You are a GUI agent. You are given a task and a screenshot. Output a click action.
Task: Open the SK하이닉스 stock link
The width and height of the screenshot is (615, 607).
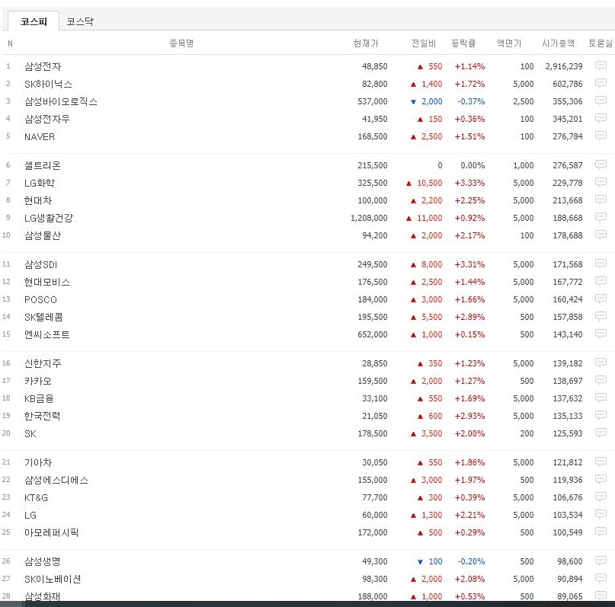point(48,84)
